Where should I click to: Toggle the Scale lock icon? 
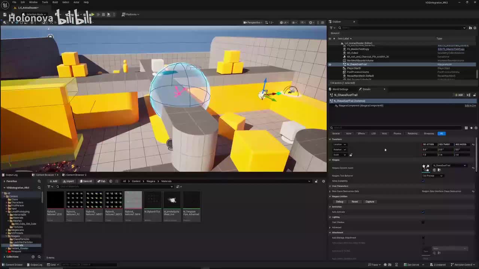(x=351, y=155)
